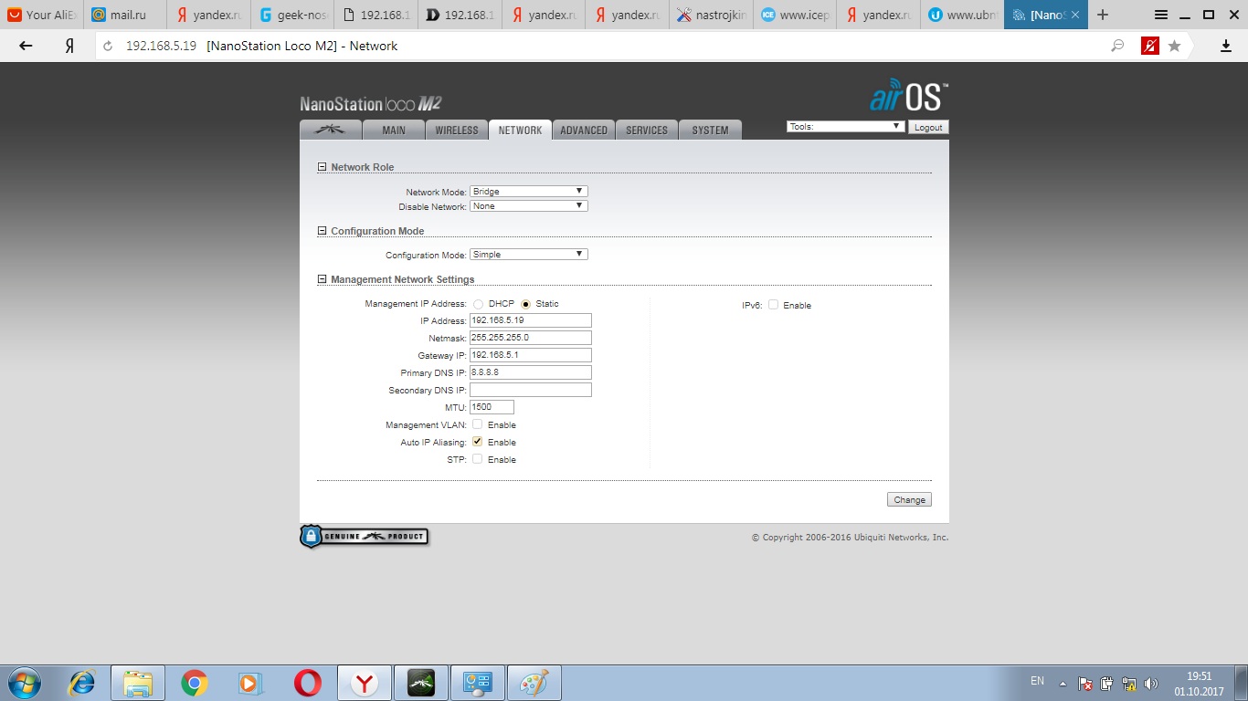Switch to the nastrojkin browser tab
Image resolution: width=1248 pixels, height=701 pixels.
click(711, 15)
